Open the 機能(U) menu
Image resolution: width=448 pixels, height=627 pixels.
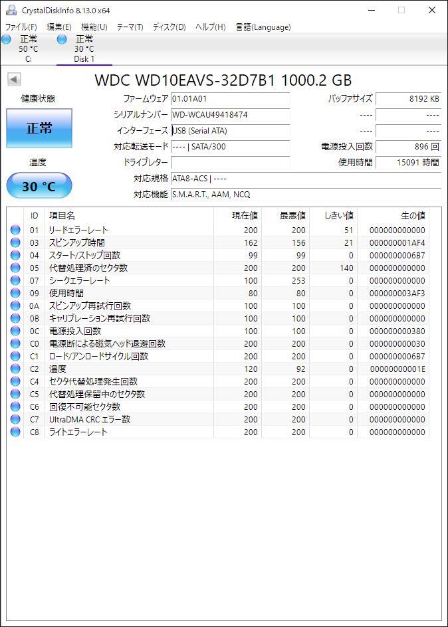click(94, 27)
